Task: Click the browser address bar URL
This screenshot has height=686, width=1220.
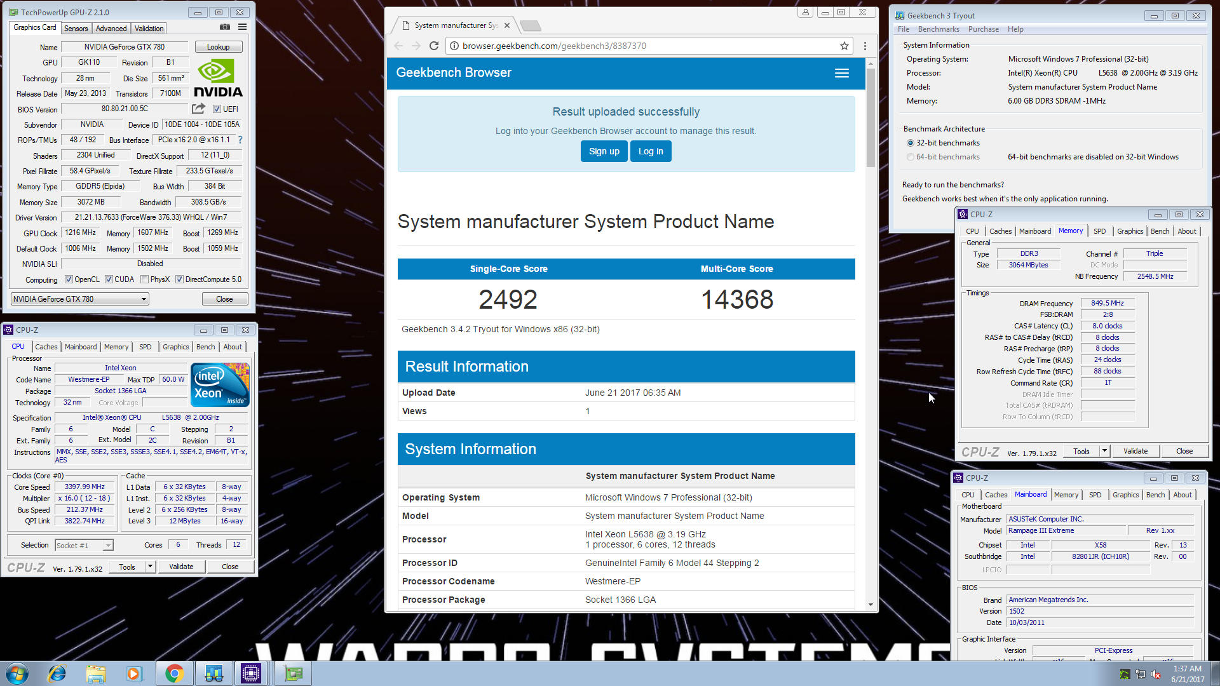Action: [554, 46]
